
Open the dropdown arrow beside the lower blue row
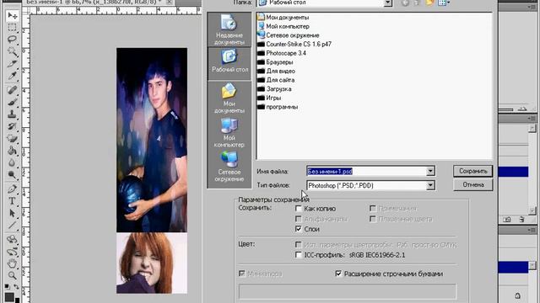pos(532,266)
